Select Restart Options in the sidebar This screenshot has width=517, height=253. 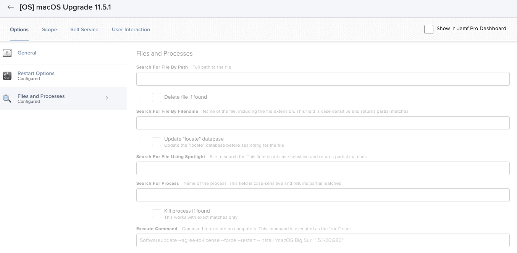[63, 76]
